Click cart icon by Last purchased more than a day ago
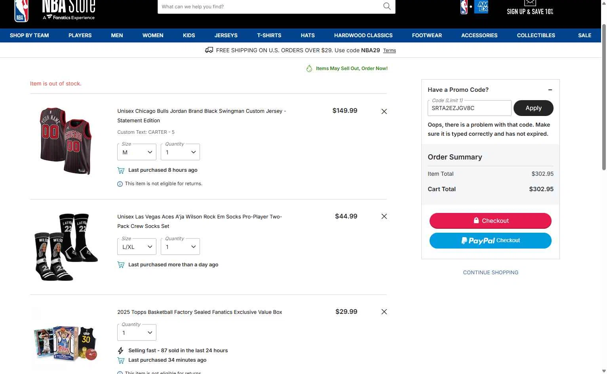 121,265
